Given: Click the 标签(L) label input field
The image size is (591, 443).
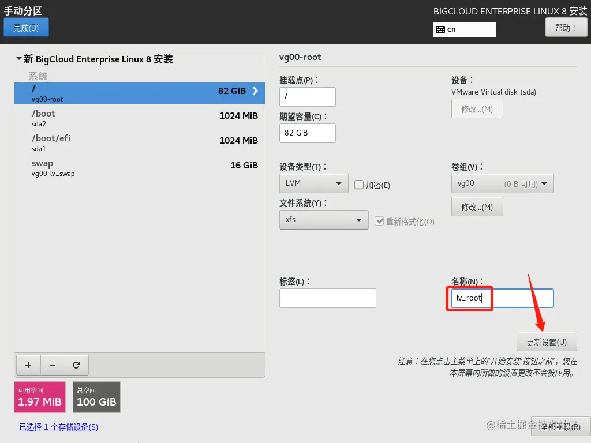Looking at the screenshot, I should click(328, 298).
